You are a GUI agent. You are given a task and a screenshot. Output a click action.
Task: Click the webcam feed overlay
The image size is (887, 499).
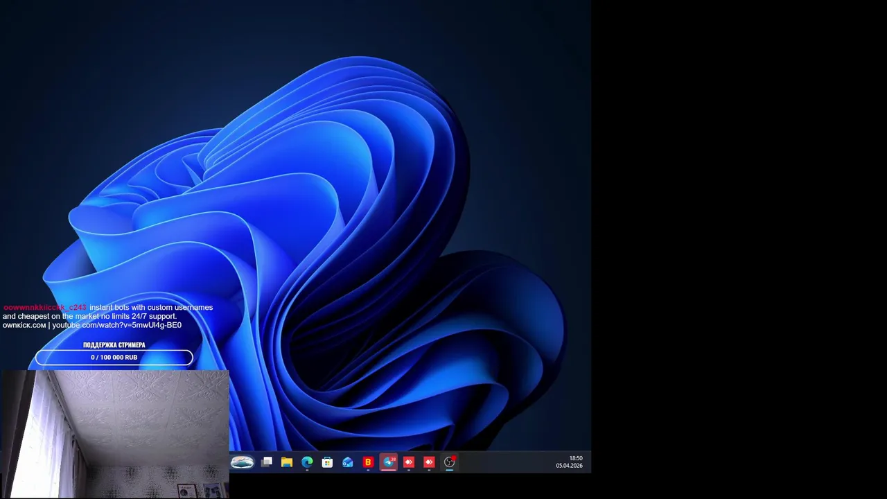click(x=114, y=435)
